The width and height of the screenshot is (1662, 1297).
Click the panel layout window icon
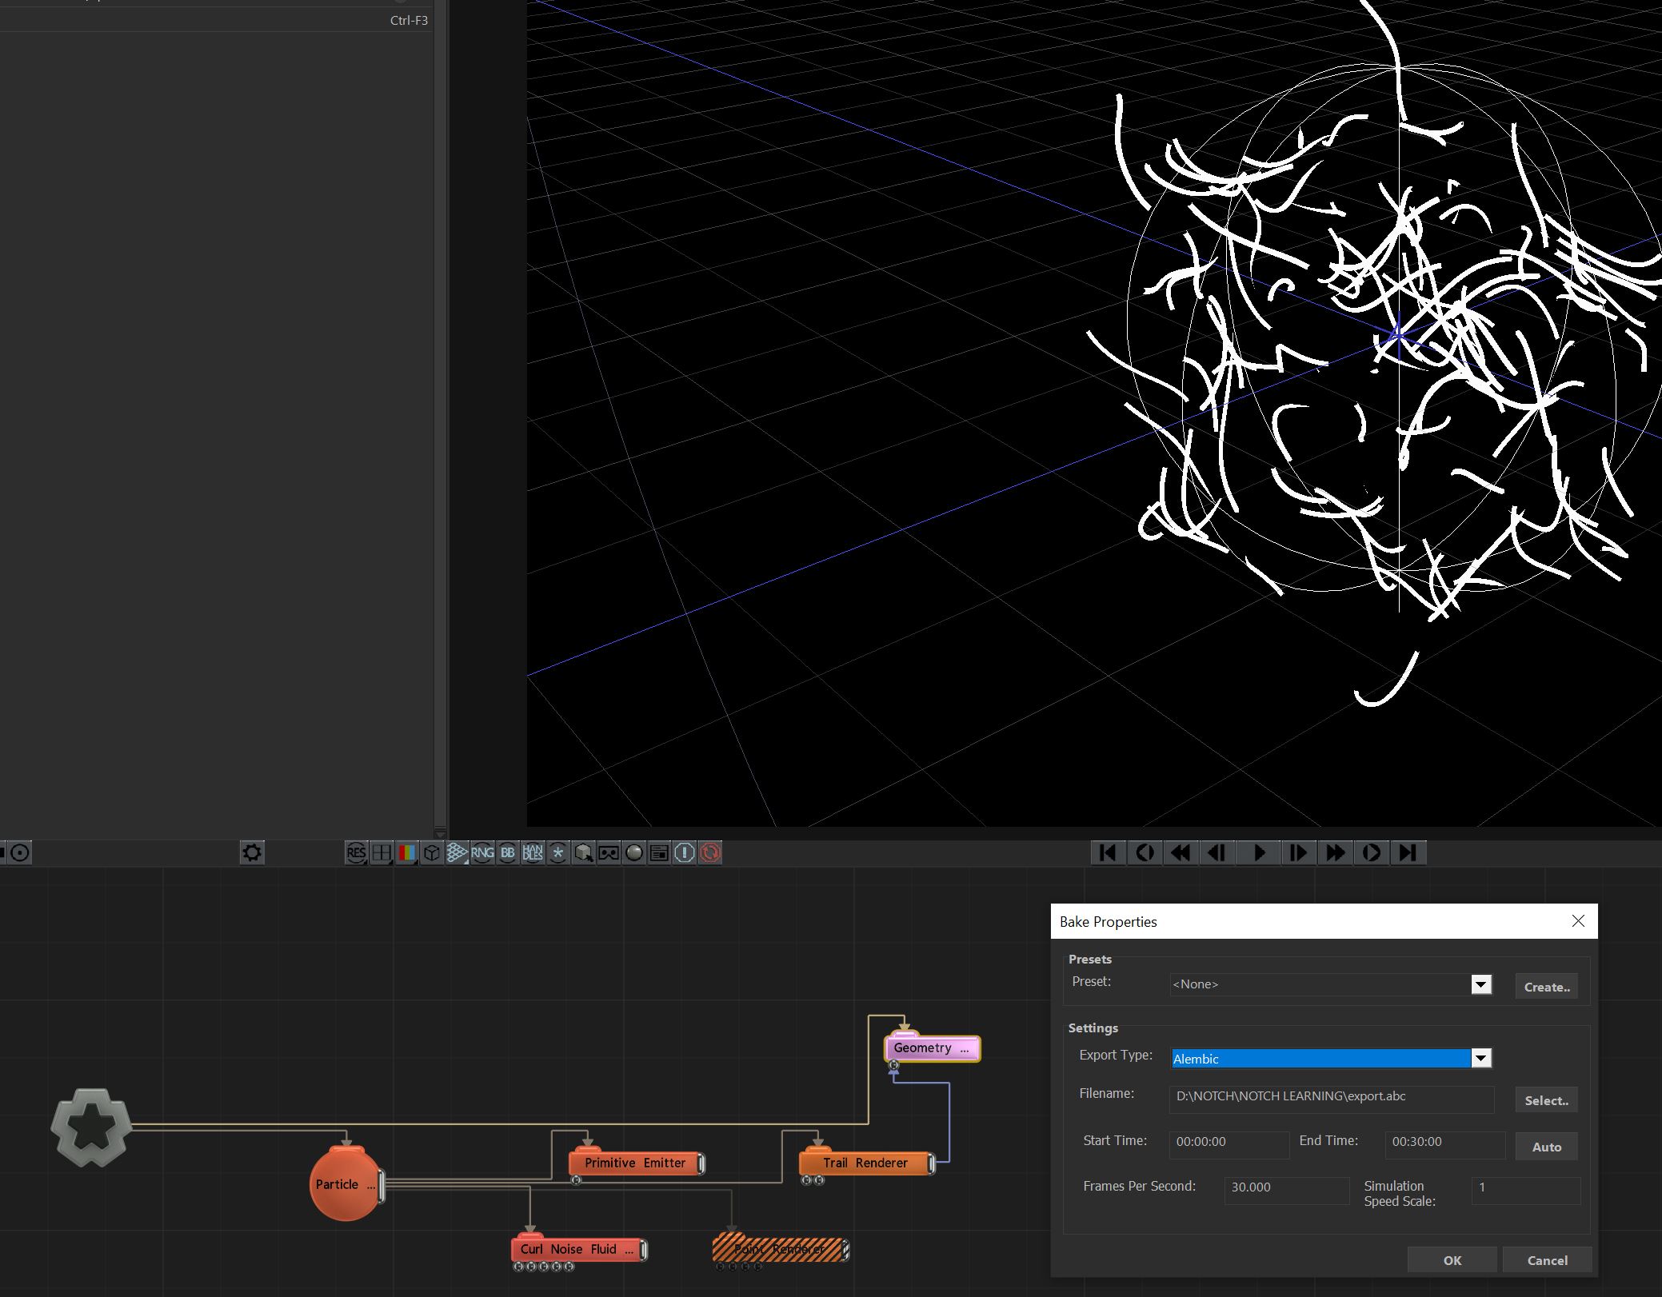click(659, 852)
